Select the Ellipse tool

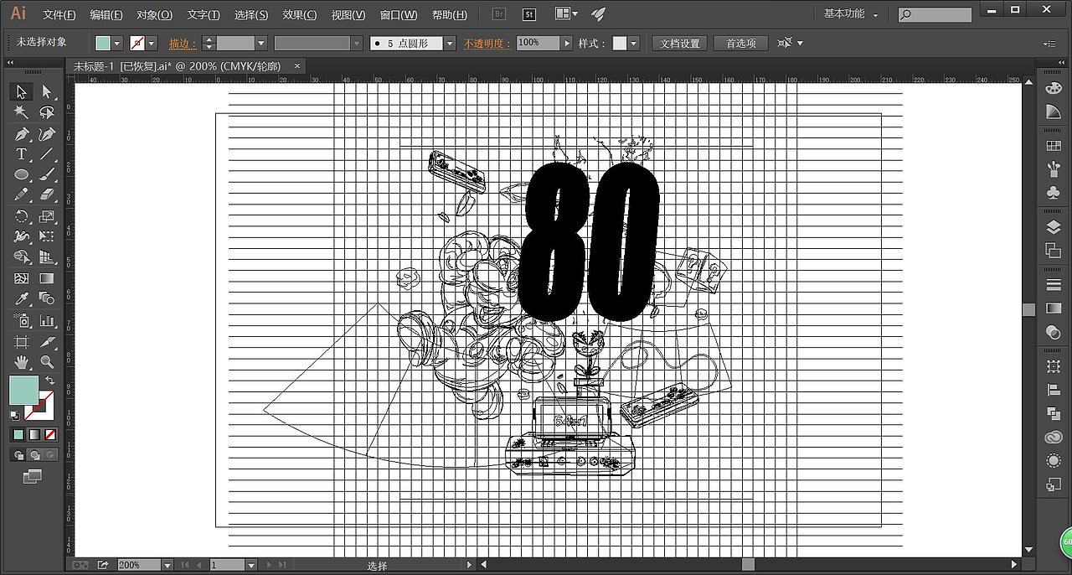pos(22,174)
